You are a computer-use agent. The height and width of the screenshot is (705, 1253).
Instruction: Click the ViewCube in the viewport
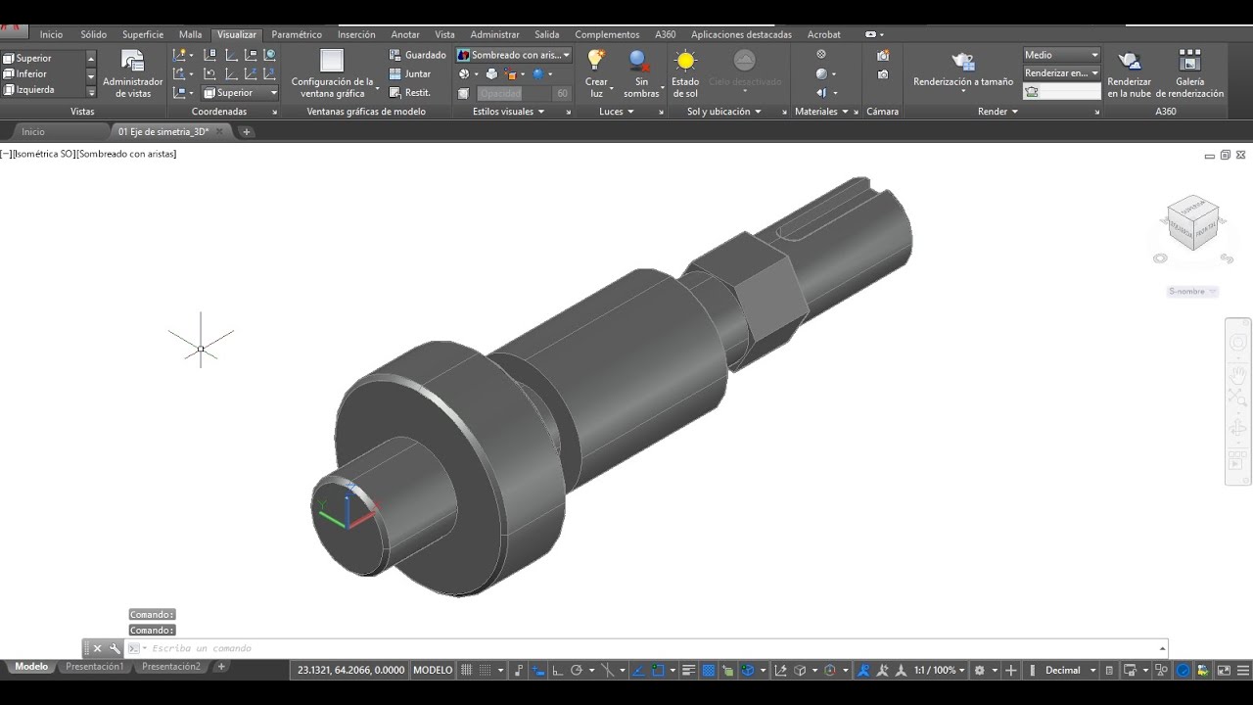pos(1193,222)
